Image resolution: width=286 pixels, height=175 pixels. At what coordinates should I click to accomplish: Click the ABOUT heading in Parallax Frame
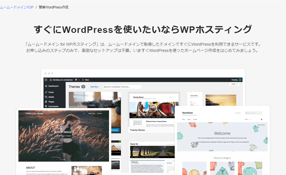(31, 168)
